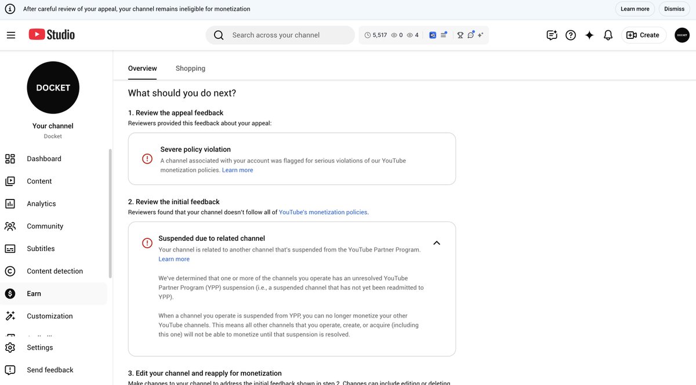The height and width of the screenshot is (385, 696).
Task: Click the Suspended due to related channel title
Action: point(212,238)
